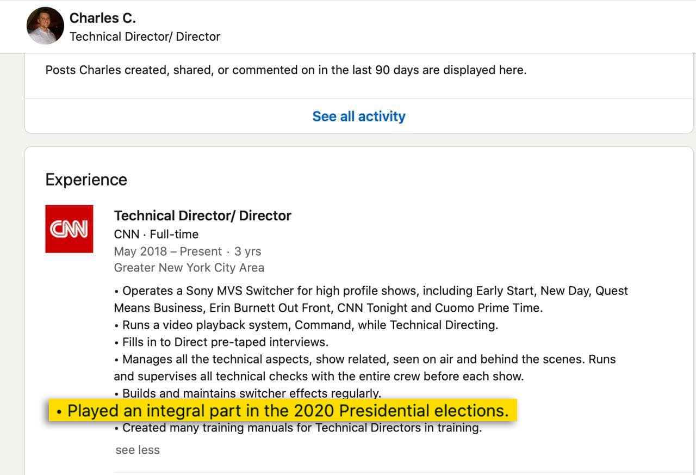
Task: Click the CNN · Full-time company line
Action: [156, 235]
